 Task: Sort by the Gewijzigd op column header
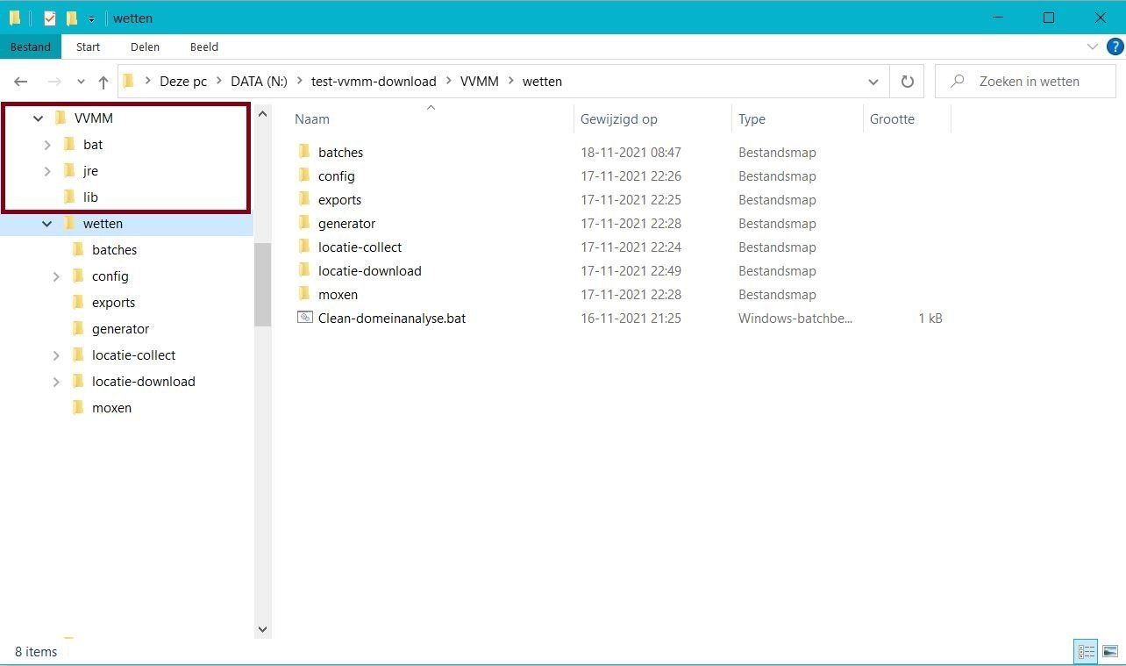coord(618,119)
